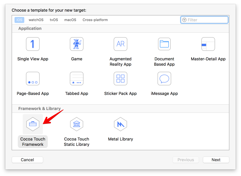
Task: Click the "Single View App" label
Action: pos(33,59)
